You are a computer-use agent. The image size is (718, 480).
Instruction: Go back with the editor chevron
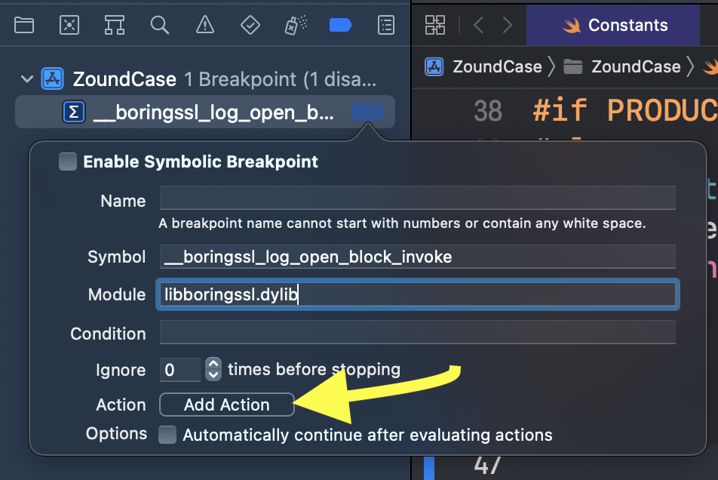[x=478, y=25]
